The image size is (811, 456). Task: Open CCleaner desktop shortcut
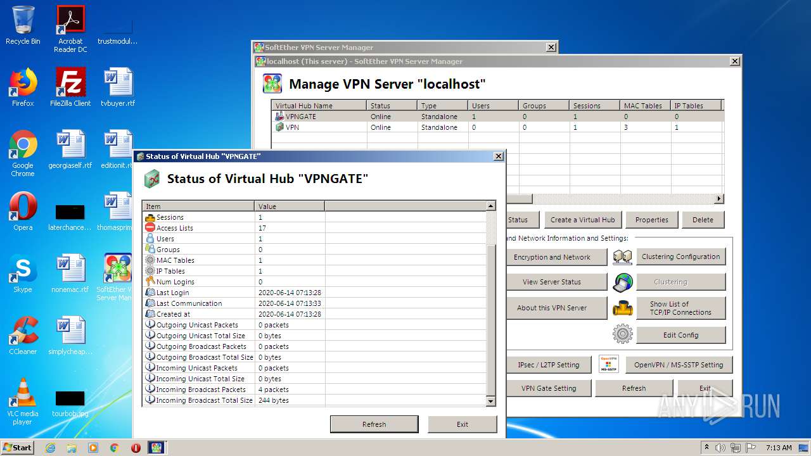[23, 336]
